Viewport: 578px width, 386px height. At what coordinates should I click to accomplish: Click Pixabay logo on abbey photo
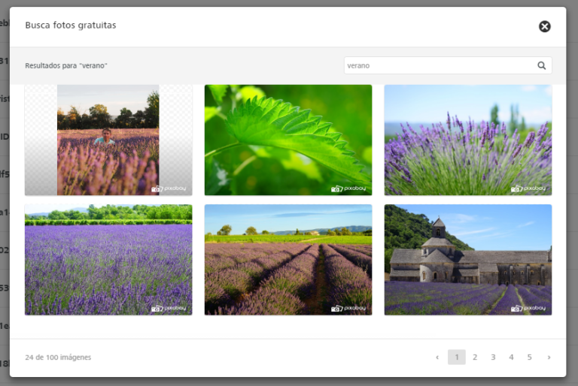click(x=528, y=308)
